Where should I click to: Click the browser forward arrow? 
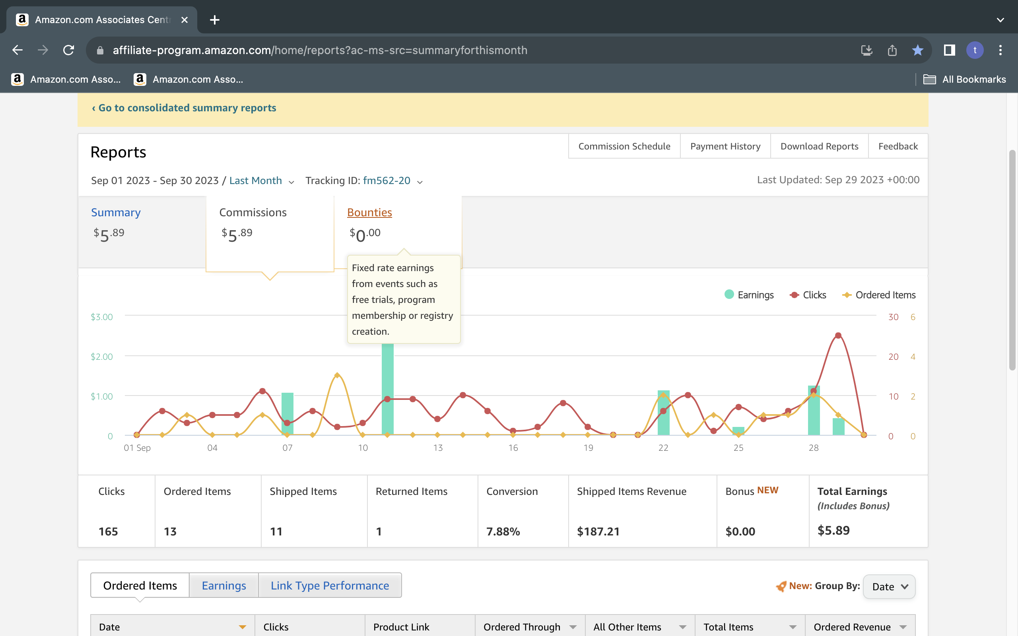(x=43, y=50)
